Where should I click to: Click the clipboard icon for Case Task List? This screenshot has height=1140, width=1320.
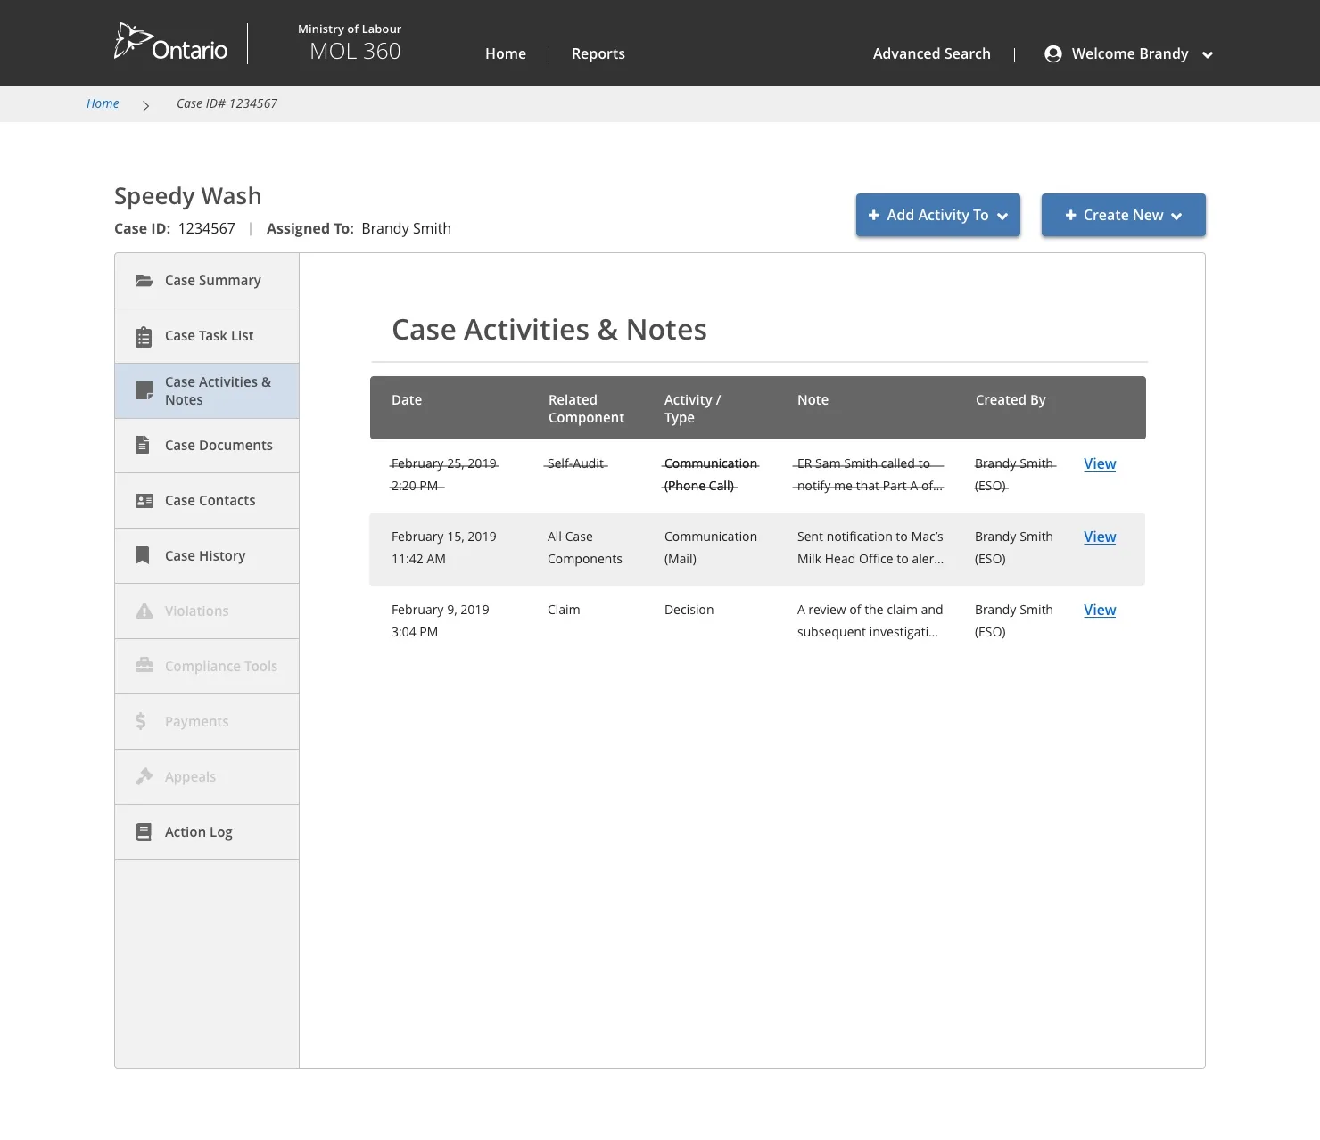pos(144,337)
